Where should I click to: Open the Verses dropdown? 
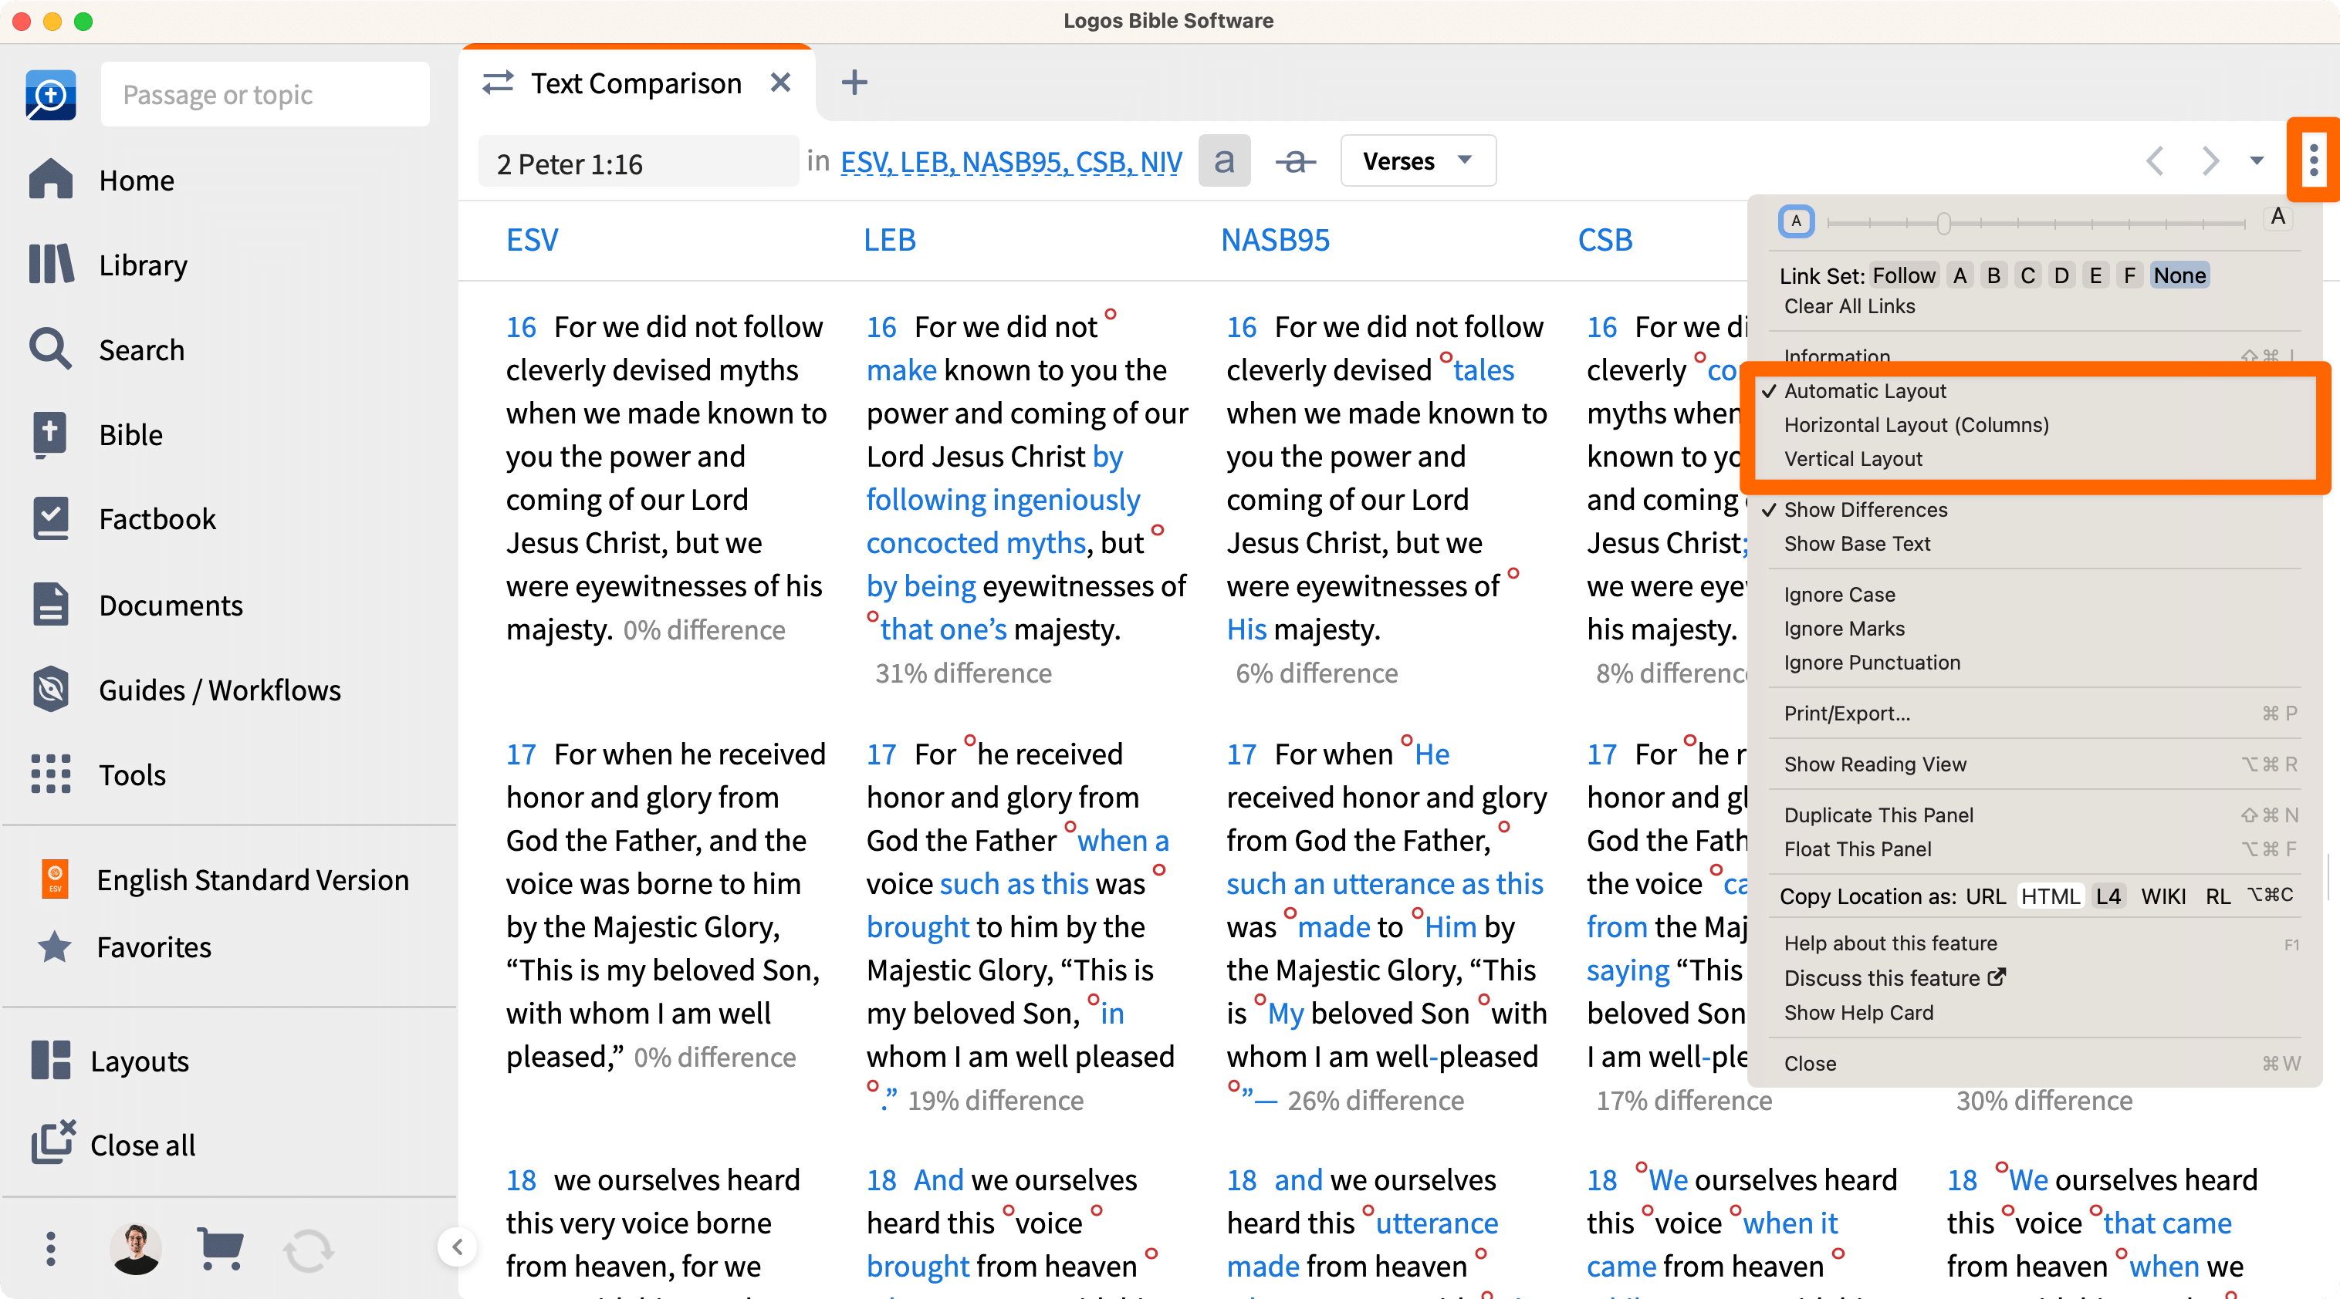(x=1417, y=160)
